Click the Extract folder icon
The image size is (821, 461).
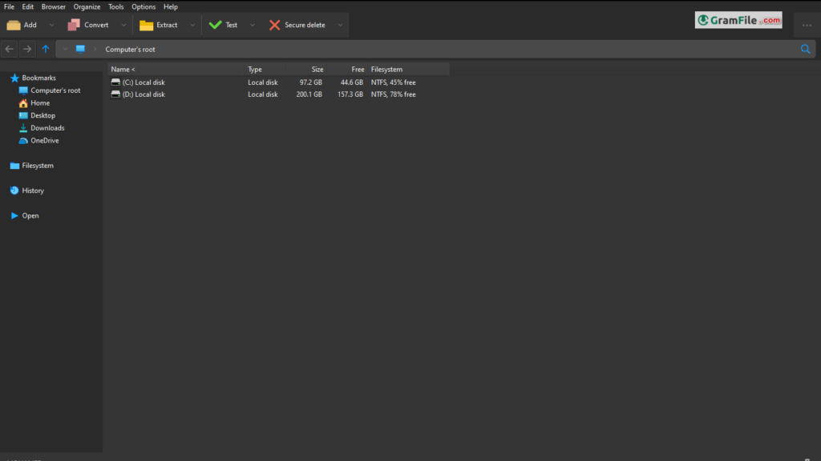tap(146, 25)
